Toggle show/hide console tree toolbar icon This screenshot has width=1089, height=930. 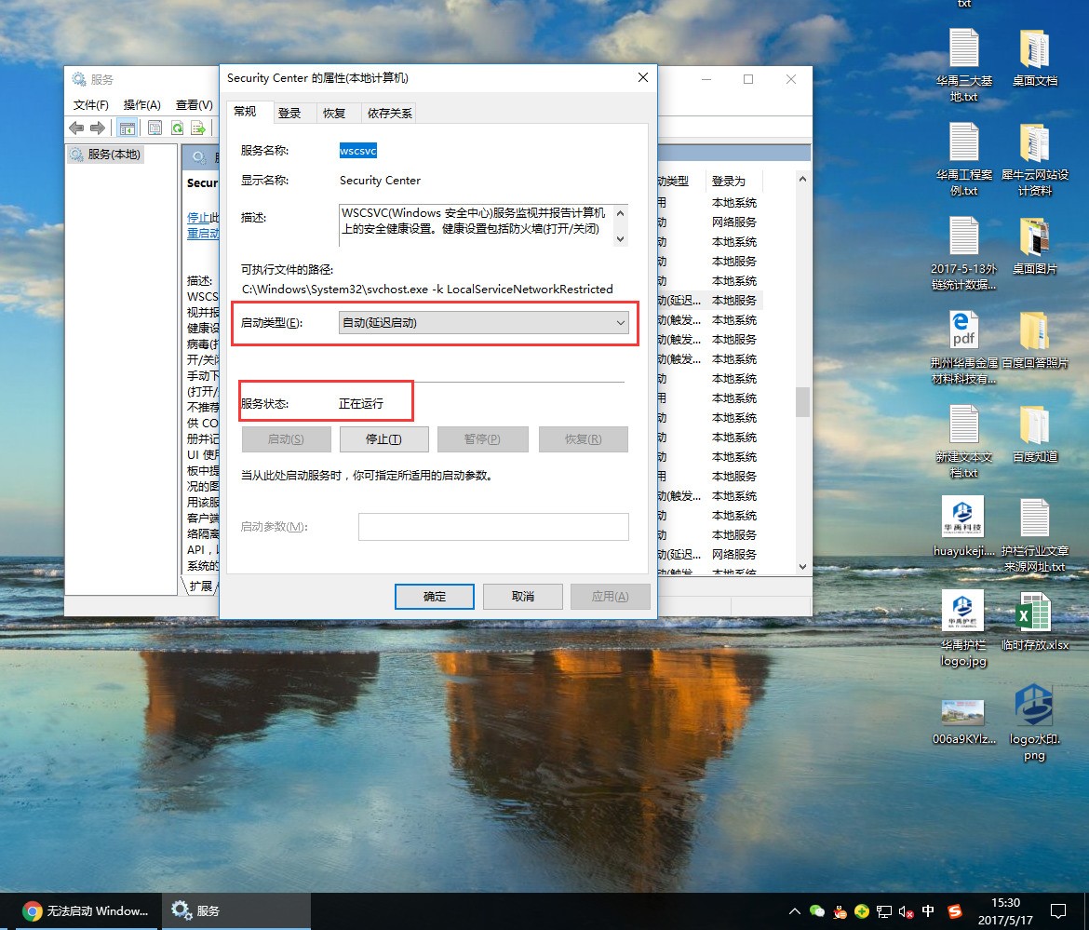[127, 128]
